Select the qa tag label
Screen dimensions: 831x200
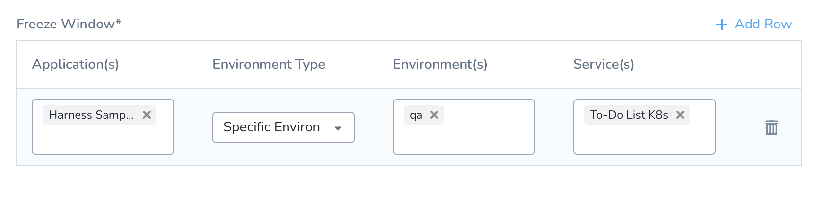pyautogui.click(x=416, y=115)
